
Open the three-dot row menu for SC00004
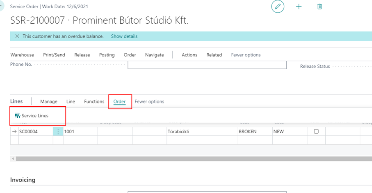pos(58,132)
